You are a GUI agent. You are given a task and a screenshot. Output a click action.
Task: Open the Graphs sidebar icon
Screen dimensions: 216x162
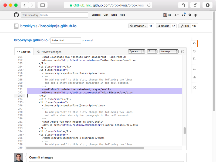click(x=194, y=77)
